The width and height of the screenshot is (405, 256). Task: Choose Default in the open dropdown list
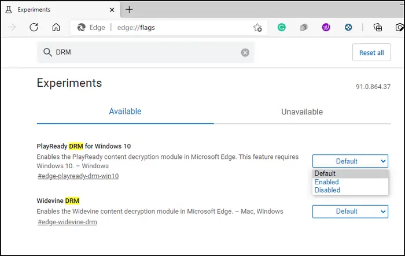point(350,173)
